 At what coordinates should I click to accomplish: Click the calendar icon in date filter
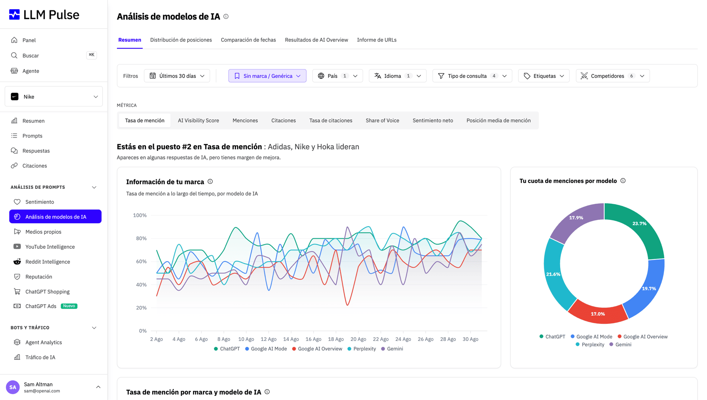click(153, 76)
